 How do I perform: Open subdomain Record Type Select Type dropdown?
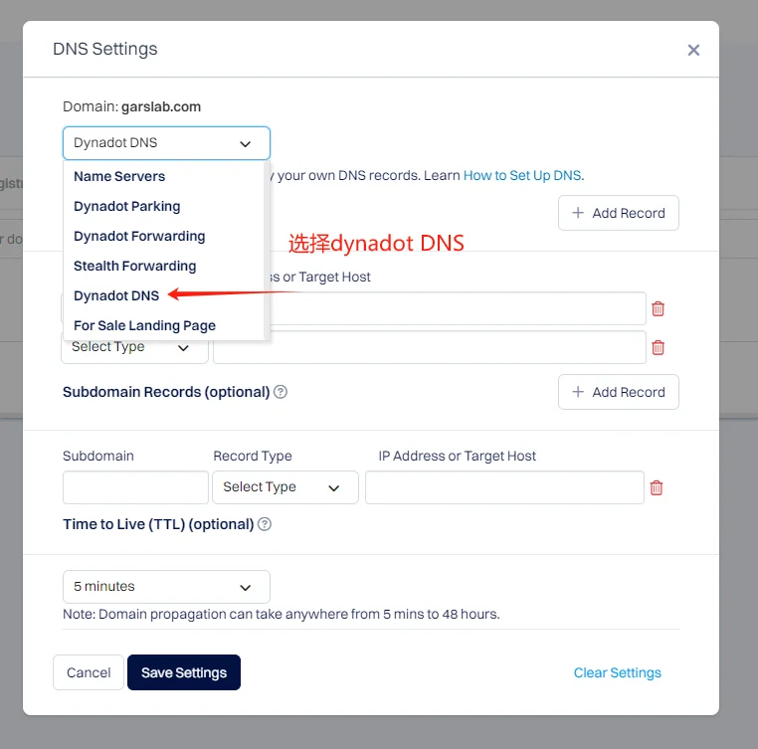(285, 487)
